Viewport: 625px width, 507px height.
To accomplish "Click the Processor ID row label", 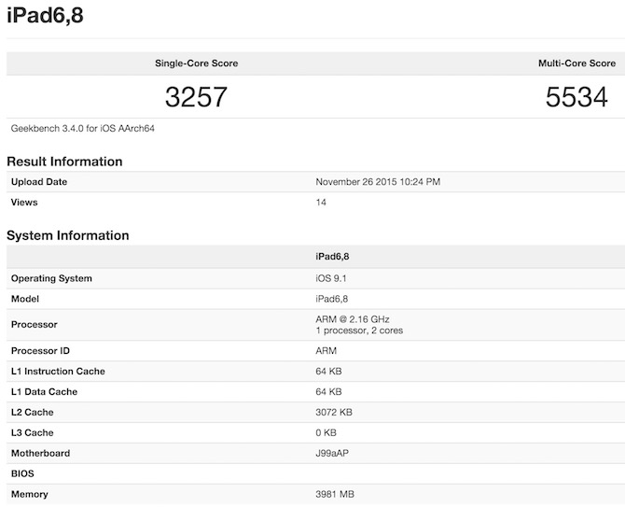I will (x=43, y=351).
